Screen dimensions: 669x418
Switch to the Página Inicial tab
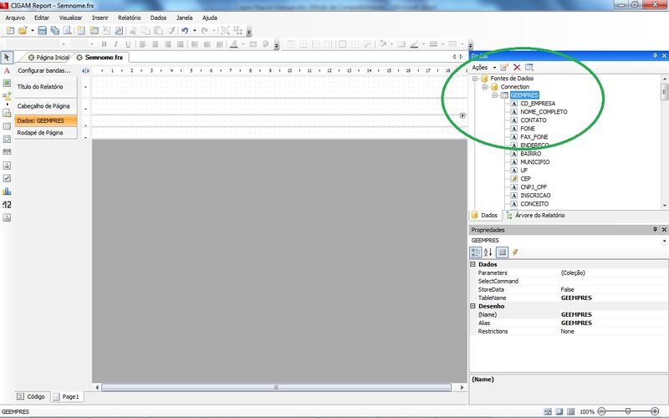click(x=49, y=58)
